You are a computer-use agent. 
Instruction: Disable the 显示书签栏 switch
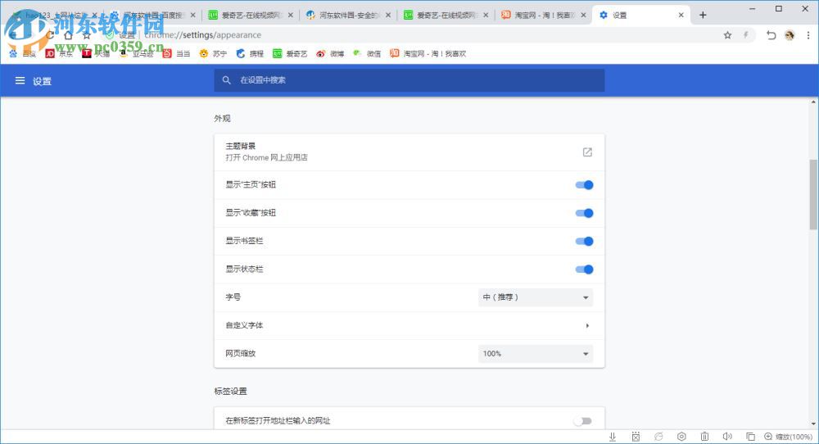pyautogui.click(x=584, y=242)
